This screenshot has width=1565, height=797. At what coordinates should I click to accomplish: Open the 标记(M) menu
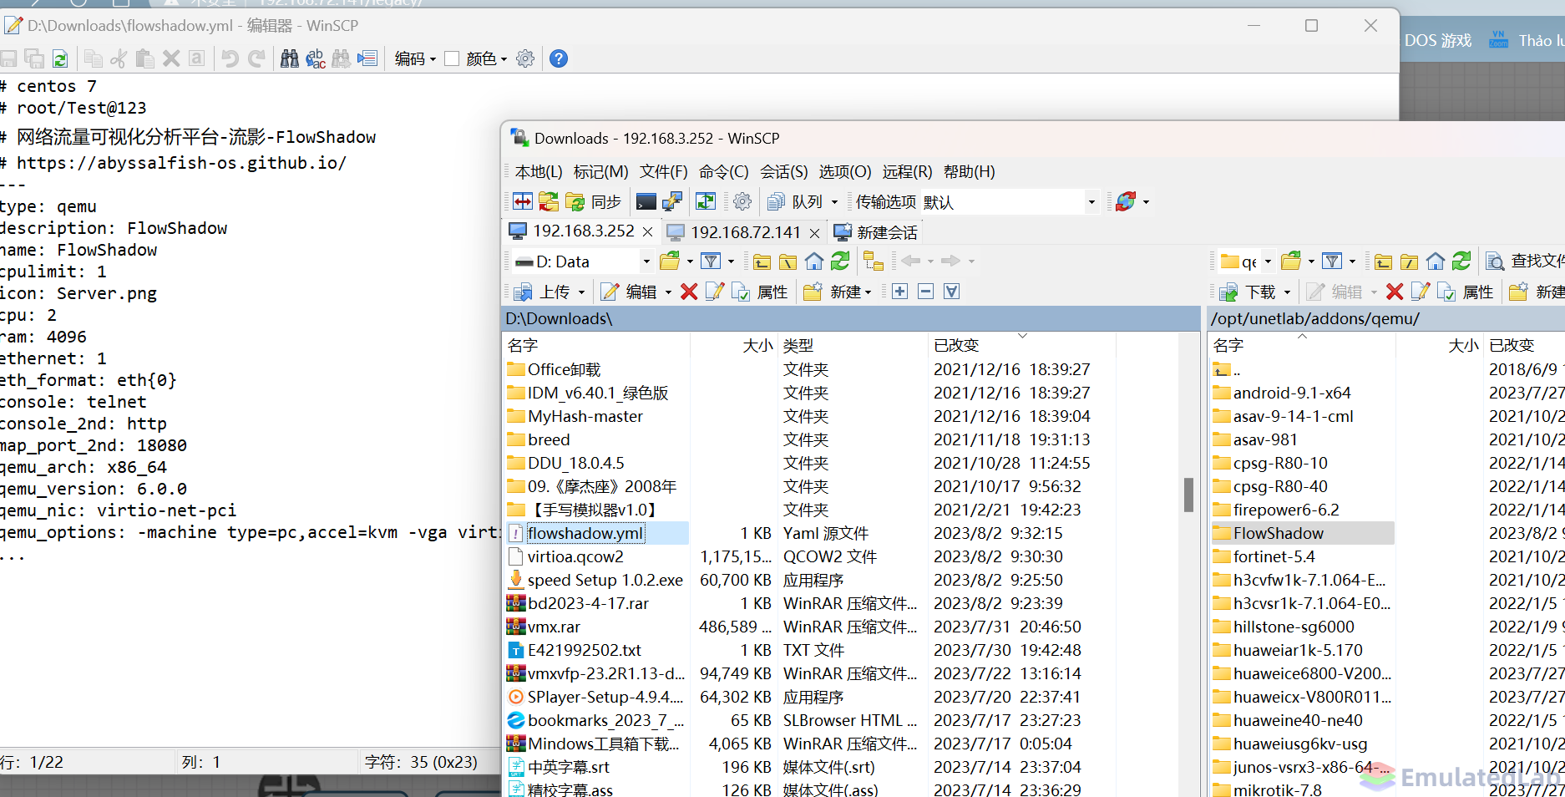click(x=600, y=171)
